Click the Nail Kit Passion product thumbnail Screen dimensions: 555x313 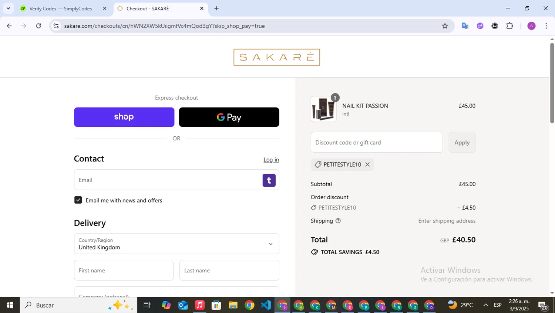pyautogui.click(x=324, y=109)
